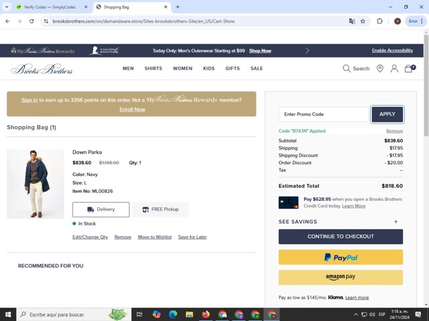Click CONTINUE TO CHECKOUT button

[341, 236]
